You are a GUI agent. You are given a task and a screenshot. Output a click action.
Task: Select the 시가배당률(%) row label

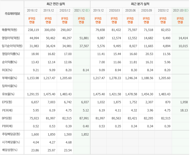(x=11, y=142)
